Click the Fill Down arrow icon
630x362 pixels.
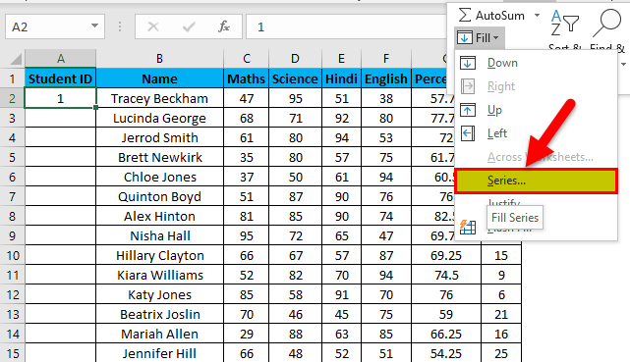tap(468, 63)
